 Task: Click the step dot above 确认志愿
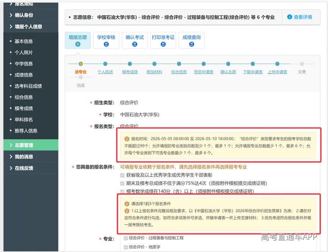tap(228, 64)
